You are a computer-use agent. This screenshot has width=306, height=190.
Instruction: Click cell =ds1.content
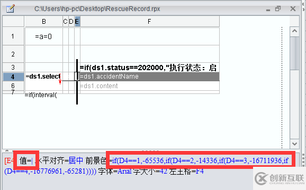click(x=150, y=85)
